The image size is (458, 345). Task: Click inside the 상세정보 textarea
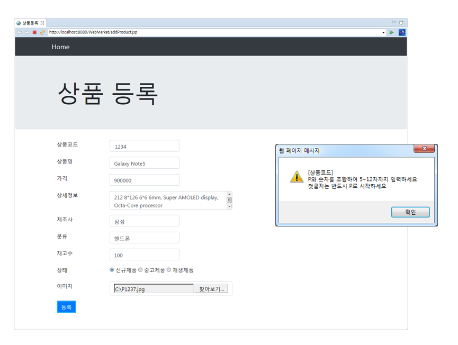pos(168,201)
